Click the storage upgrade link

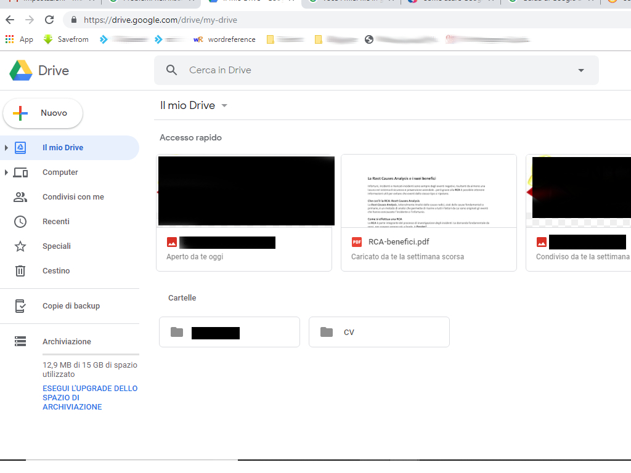point(90,397)
